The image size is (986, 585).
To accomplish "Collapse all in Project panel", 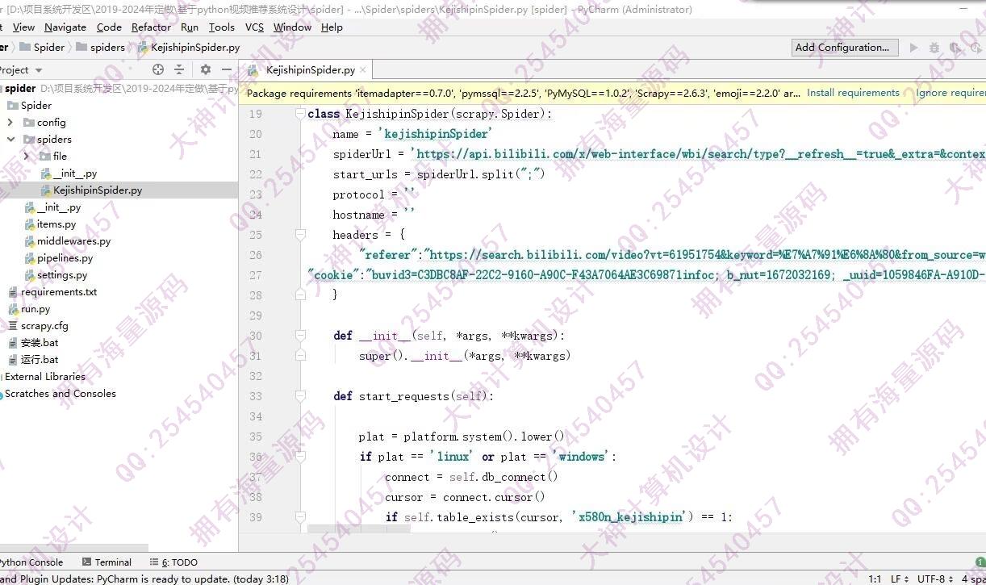I will [179, 70].
